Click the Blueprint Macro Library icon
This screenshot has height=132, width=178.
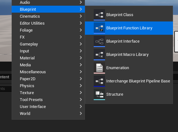pyautogui.click(x=99, y=55)
